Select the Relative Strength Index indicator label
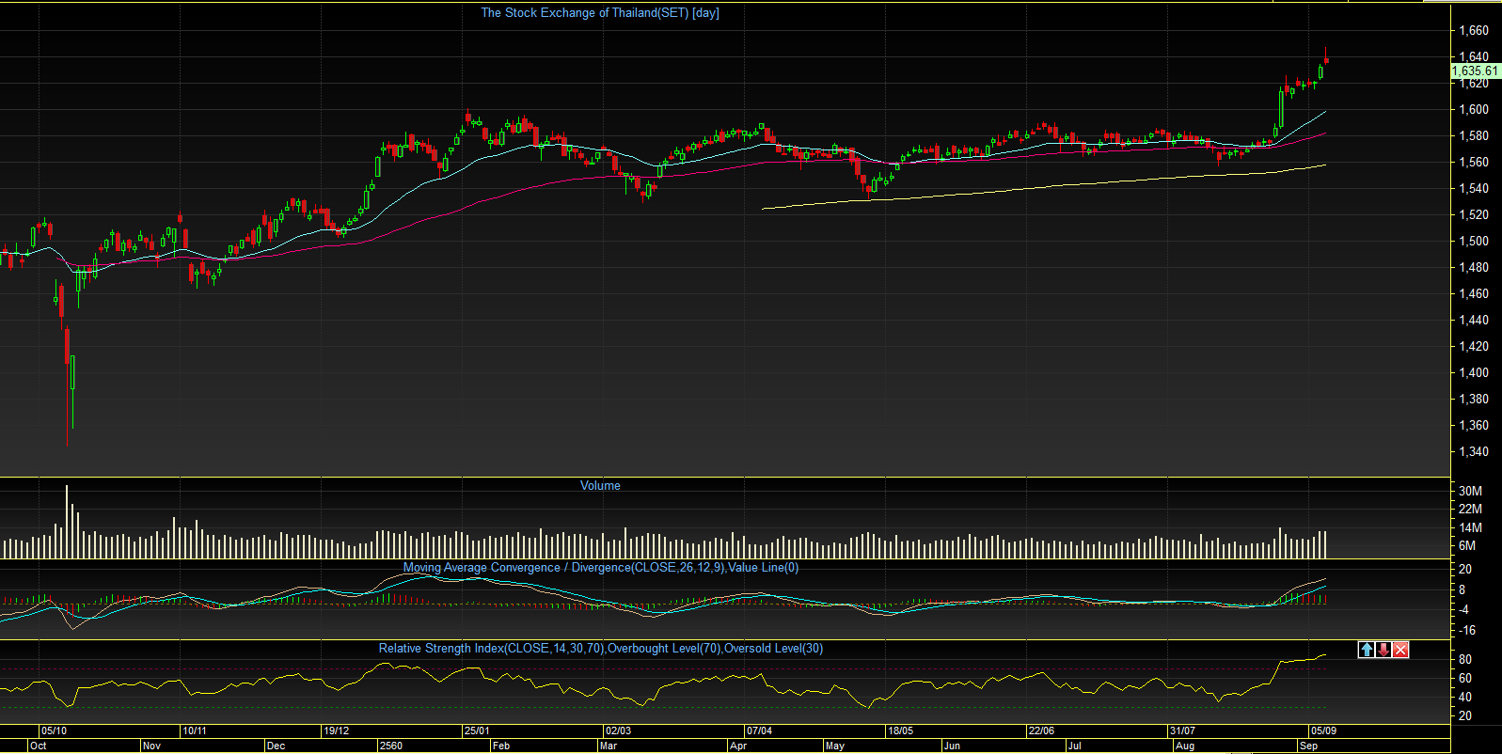1502x754 pixels. coord(601,648)
